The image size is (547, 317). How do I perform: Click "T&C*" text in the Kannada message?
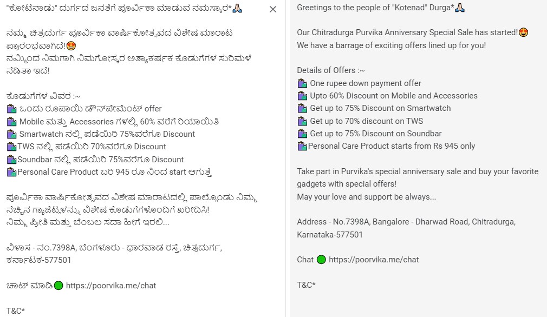click(x=16, y=311)
